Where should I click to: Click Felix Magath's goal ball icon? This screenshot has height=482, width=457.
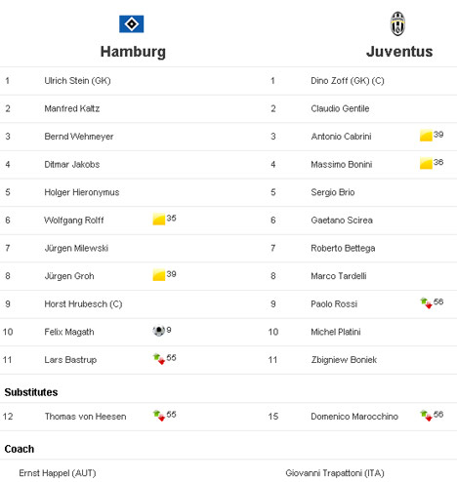[159, 331]
